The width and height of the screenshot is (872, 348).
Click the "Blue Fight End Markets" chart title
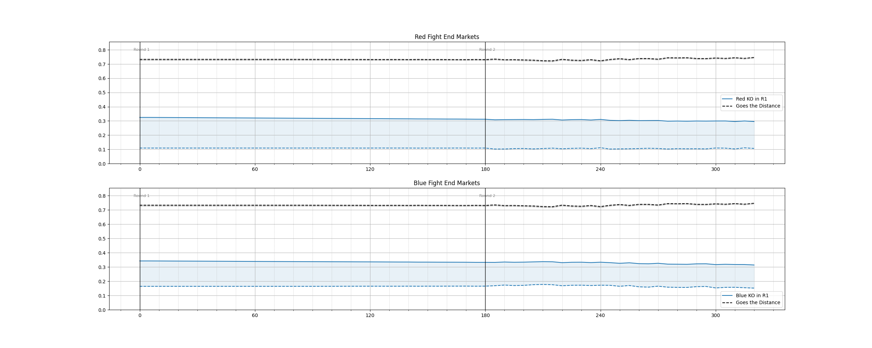[x=446, y=183]
